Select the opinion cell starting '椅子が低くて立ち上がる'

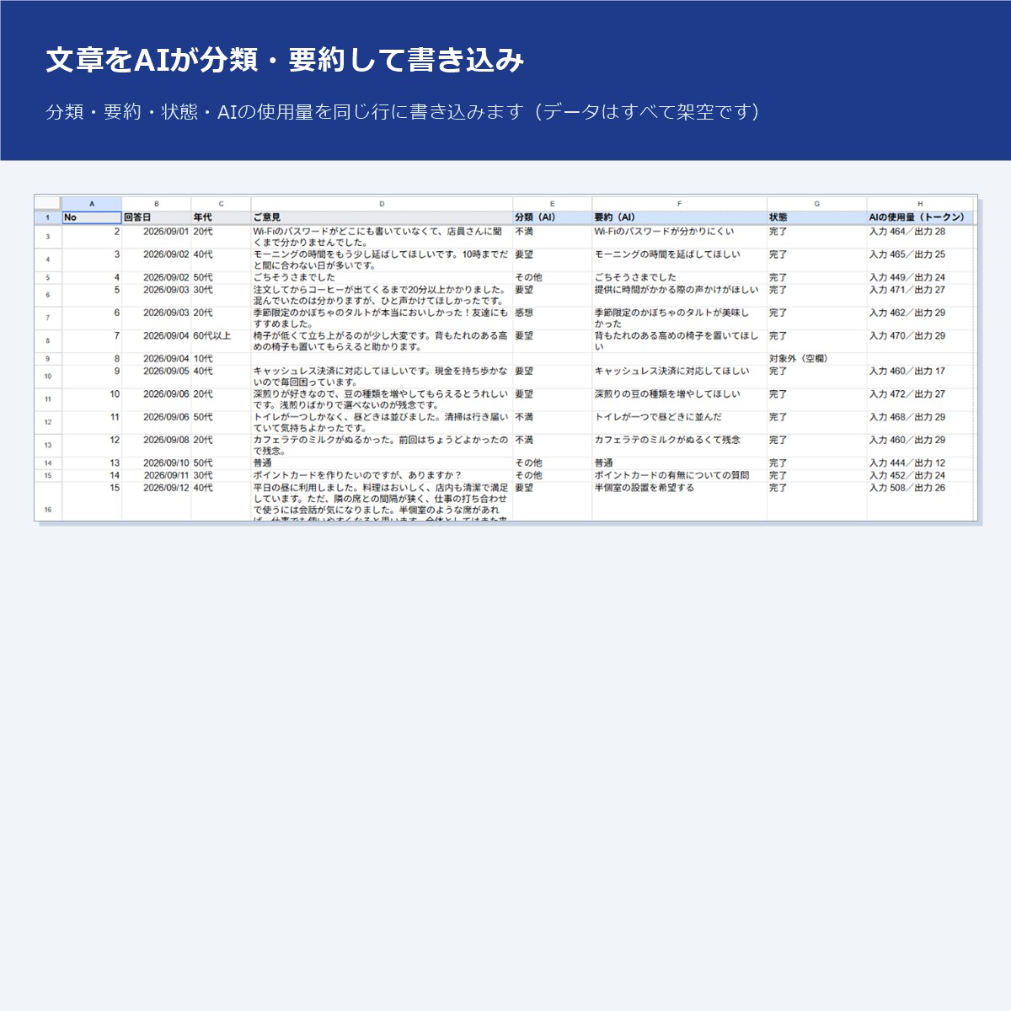pyautogui.click(x=382, y=341)
